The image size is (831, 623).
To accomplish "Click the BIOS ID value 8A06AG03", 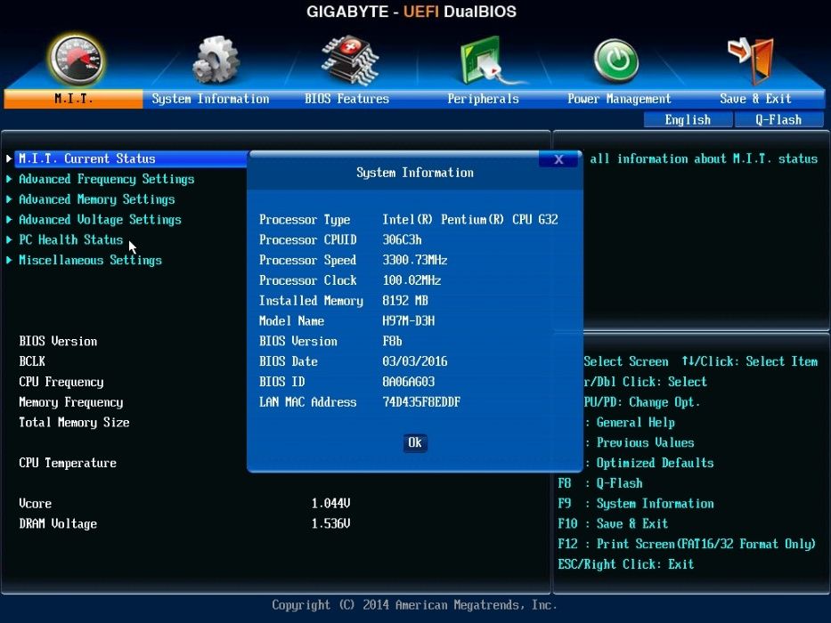I will click(409, 382).
